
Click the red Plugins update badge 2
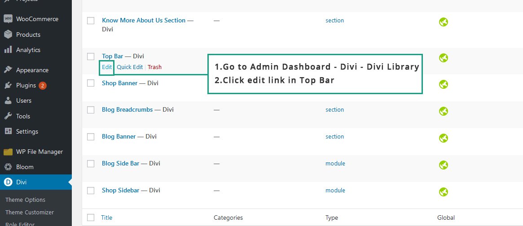(42, 85)
